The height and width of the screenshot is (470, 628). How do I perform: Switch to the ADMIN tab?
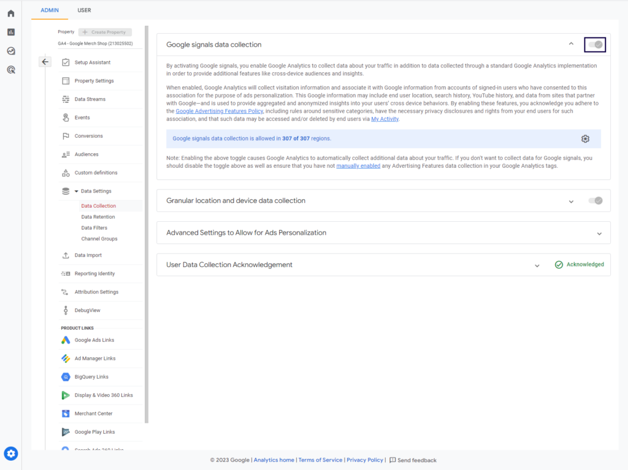(50, 10)
